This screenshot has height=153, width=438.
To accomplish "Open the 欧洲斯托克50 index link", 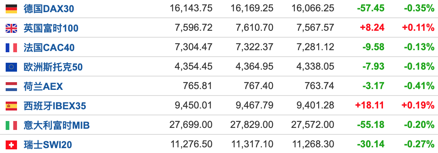I will (x=53, y=67).
